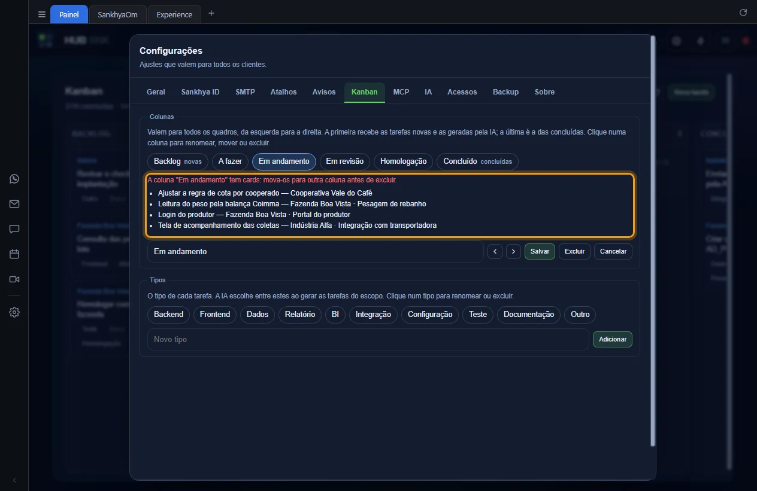This screenshot has width=757, height=491.
Task: Focus the column name field "Em andamento"
Action: (316, 252)
